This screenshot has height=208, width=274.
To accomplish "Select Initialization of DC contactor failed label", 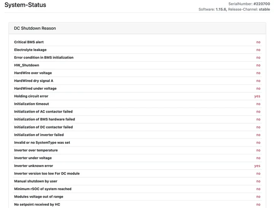I will tap(43, 127).
